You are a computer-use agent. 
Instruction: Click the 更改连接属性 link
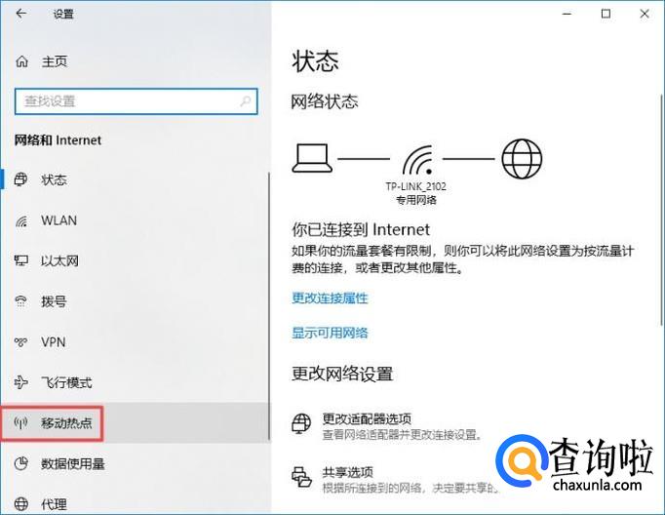[x=330, y=298]
